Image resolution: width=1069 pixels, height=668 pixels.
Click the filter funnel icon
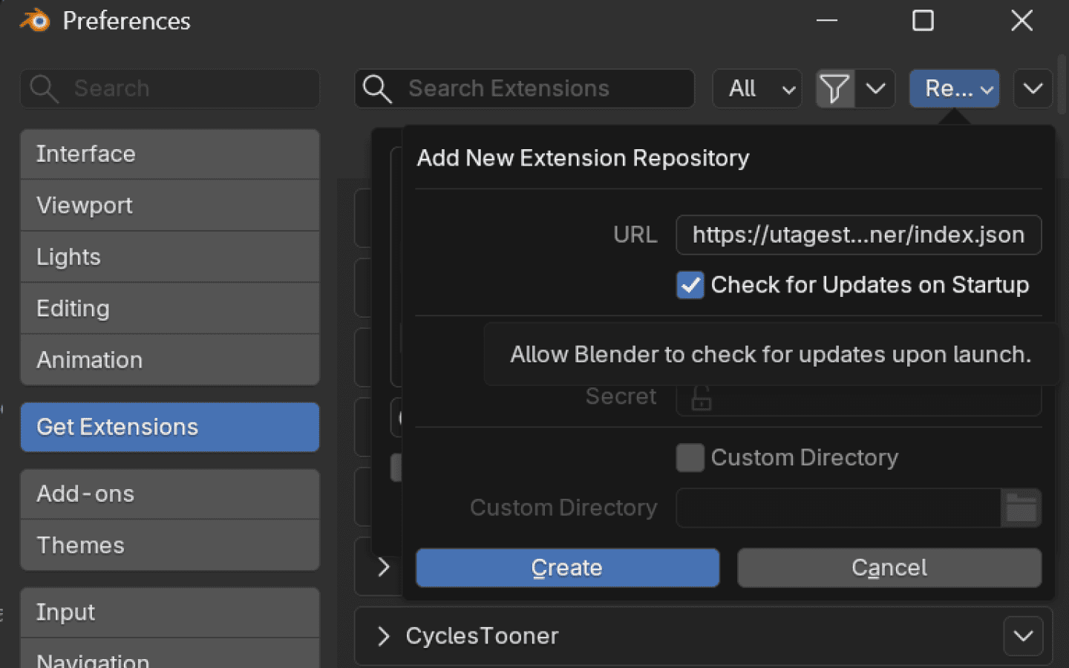tap(835, 89)
